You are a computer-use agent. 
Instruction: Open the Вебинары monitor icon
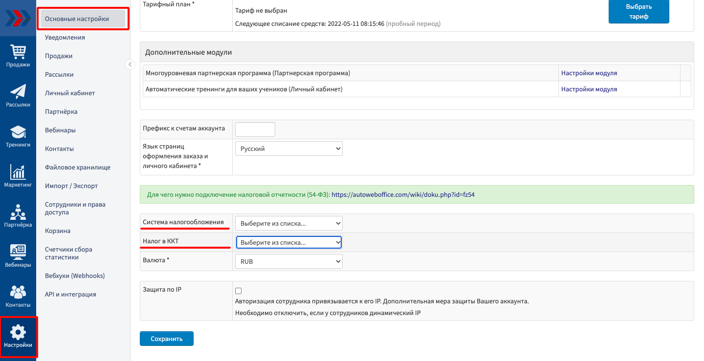coord(18,253)
